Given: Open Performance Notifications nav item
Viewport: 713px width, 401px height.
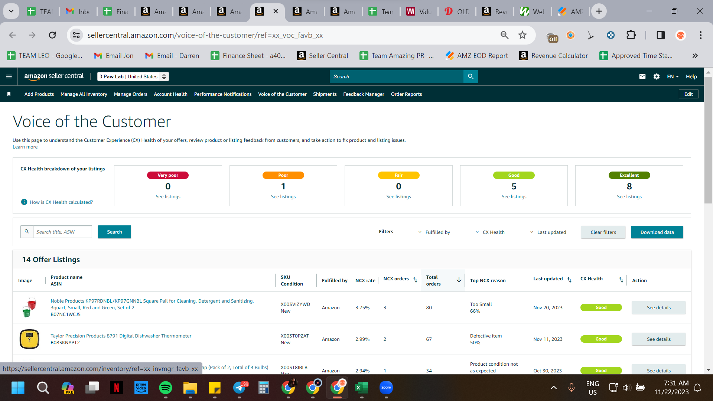Looking at the screenshot, I should click(223, 94).
